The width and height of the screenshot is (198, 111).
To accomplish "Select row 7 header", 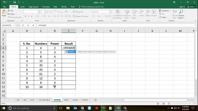I will 3,61.
